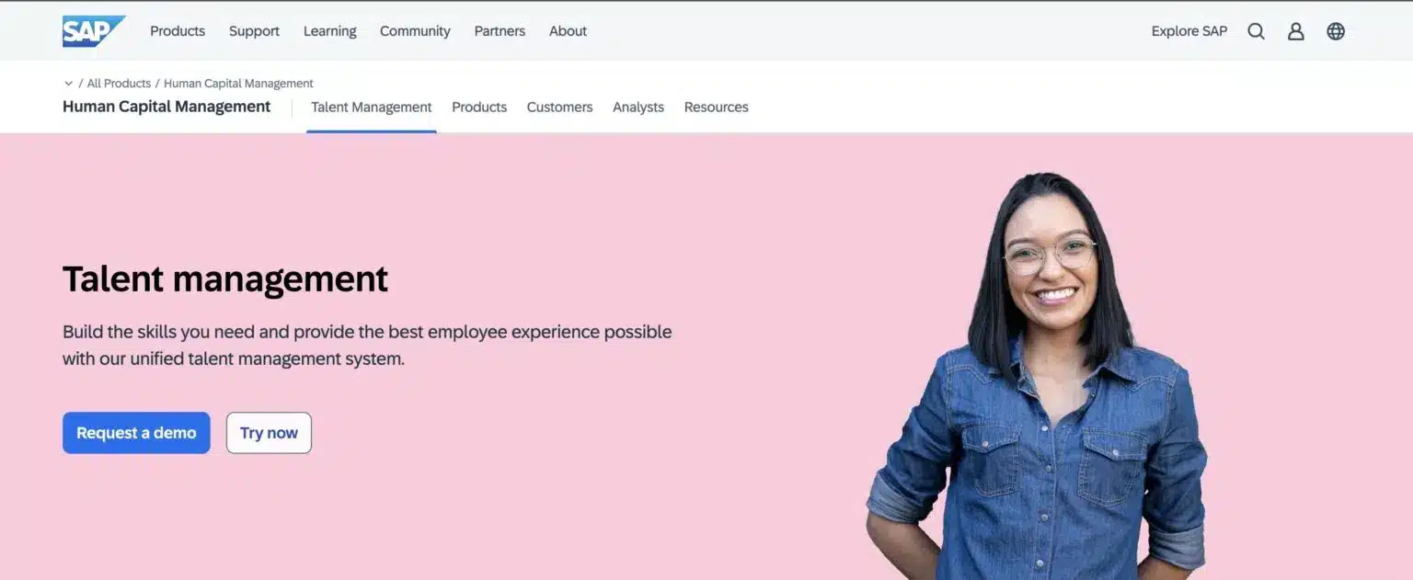
Task: Open the user account icon
Action: tap(1295, 31)
